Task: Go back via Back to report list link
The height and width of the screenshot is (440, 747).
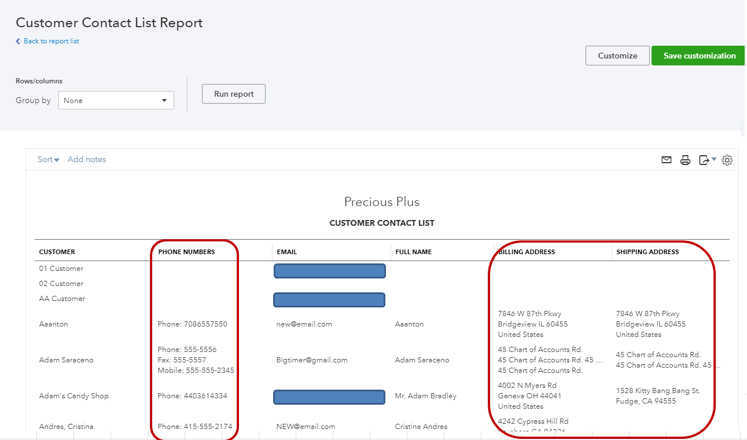Action: point(47,41)
